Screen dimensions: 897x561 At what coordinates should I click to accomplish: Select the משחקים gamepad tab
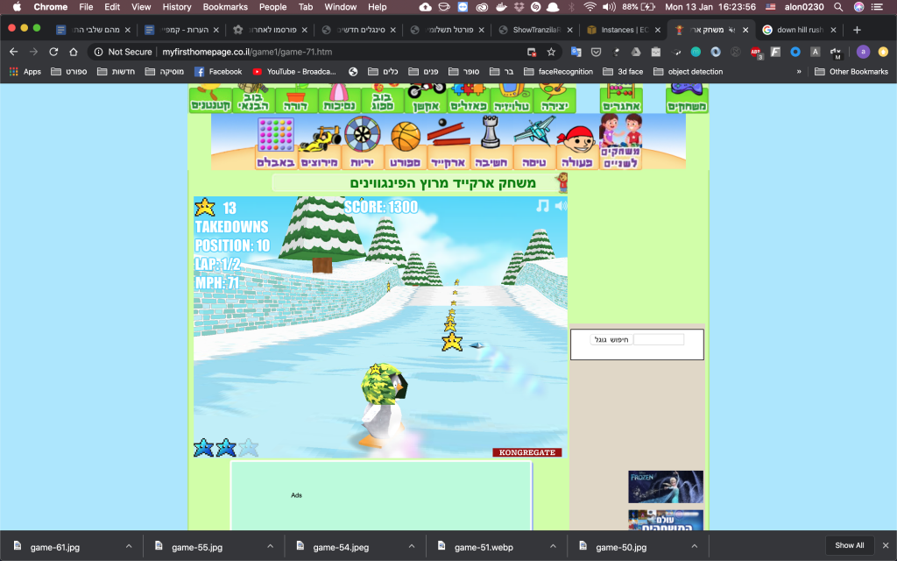point(687,98)
